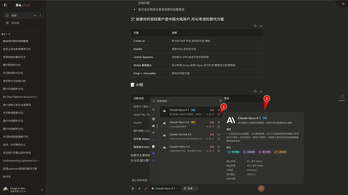Choose the Claude Sonnet 4.6 model row

pos(191,137)
